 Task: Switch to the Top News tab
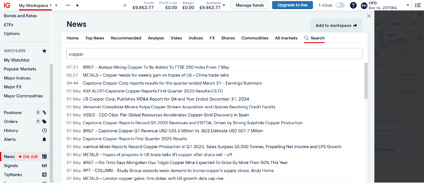pos(95,38)
